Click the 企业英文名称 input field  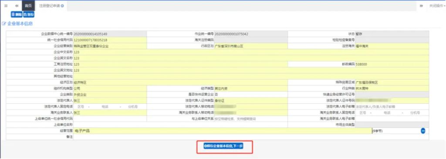(251, 58)
